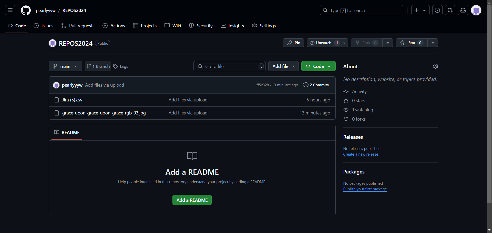Open the Tags list
This screenshot has height=233, width=492.
point(121,66)
